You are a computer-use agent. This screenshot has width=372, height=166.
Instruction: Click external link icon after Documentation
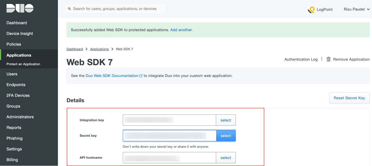tap(141, 76)
